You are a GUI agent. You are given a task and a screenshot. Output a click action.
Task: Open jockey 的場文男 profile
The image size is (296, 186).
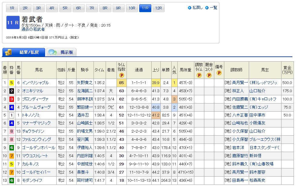(x=85, y=131)
